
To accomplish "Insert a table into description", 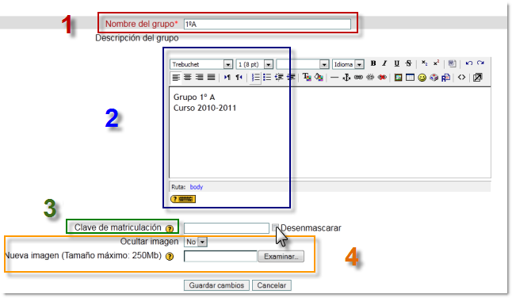I will pyautogui.click(x=410, y=78).
